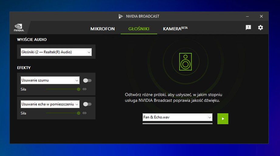Click the NVIDIA logo icon
Viewport: 280px width, 156px height.
click(19, 28)
